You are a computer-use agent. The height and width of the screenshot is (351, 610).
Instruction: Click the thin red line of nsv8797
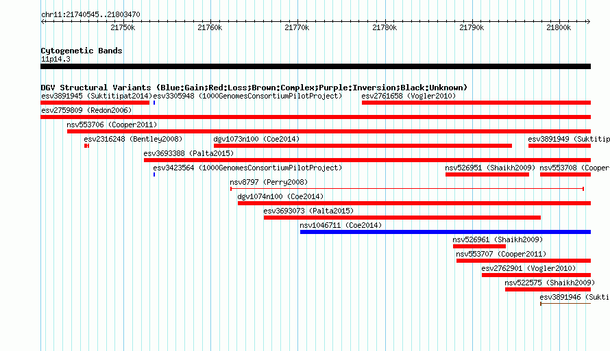tap(407, 189)
